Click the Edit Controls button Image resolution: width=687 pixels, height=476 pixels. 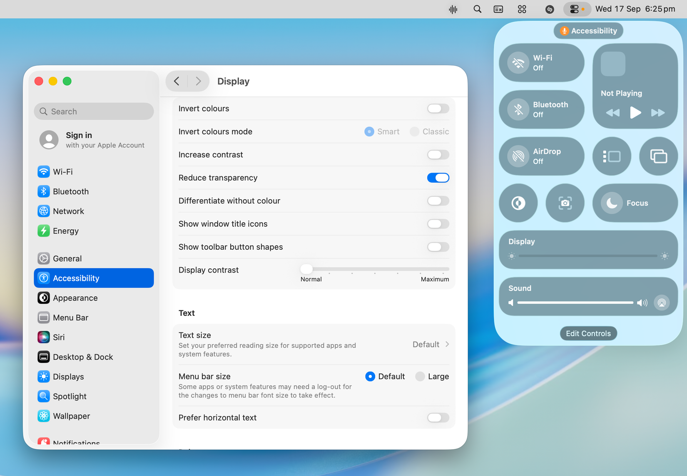pyautogui.click(x=588, y=333)
